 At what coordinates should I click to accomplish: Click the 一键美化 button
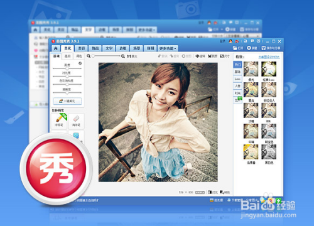67,101
